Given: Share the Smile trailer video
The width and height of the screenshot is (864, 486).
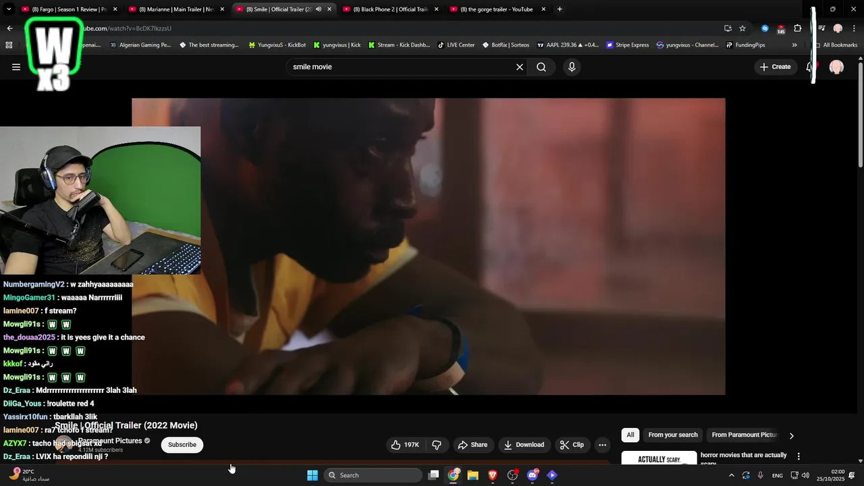Looking at the screenshot, I should point(473,445).
